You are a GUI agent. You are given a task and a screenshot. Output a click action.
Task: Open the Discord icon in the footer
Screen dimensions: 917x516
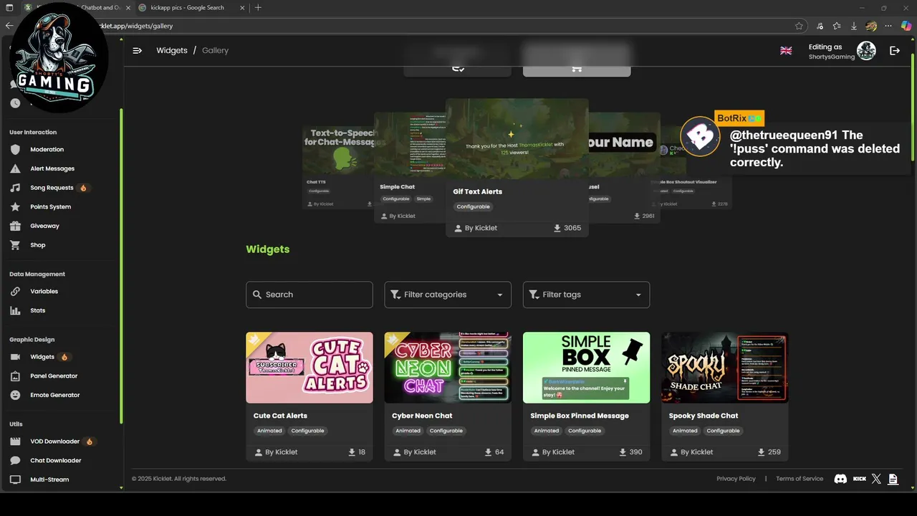(x=841, y=479)
